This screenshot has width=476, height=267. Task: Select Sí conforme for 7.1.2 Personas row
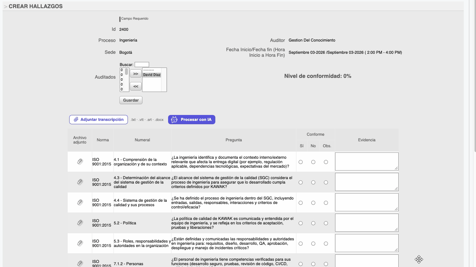coord(300,264)
